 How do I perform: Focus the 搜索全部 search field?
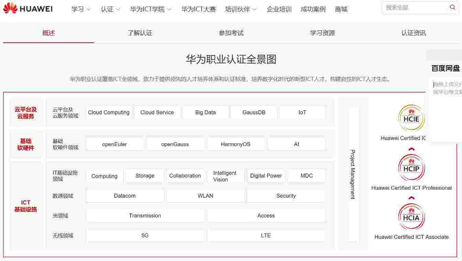point(414,8)
